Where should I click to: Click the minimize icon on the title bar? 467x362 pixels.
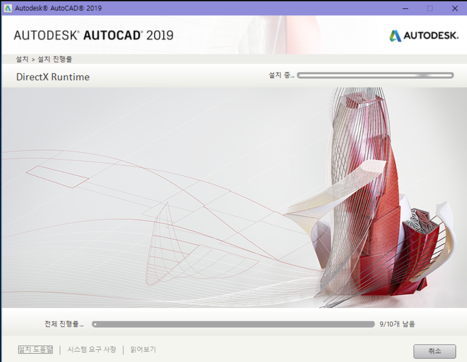pyautogui.click(x=405, y=8)
